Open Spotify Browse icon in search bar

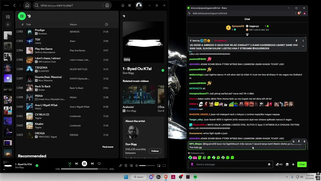(x=107, y=5)
